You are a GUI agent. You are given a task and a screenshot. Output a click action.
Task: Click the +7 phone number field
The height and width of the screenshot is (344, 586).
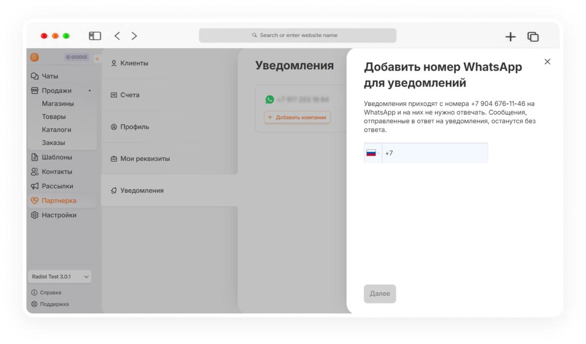[435, 153]
